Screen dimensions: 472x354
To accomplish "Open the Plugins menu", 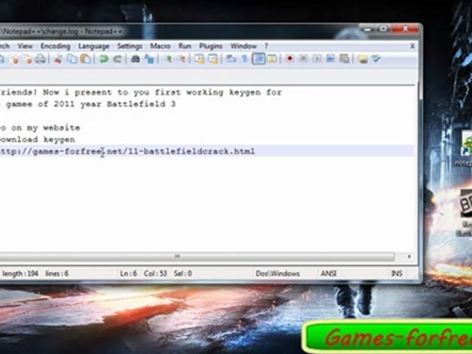I will (210, 46).
